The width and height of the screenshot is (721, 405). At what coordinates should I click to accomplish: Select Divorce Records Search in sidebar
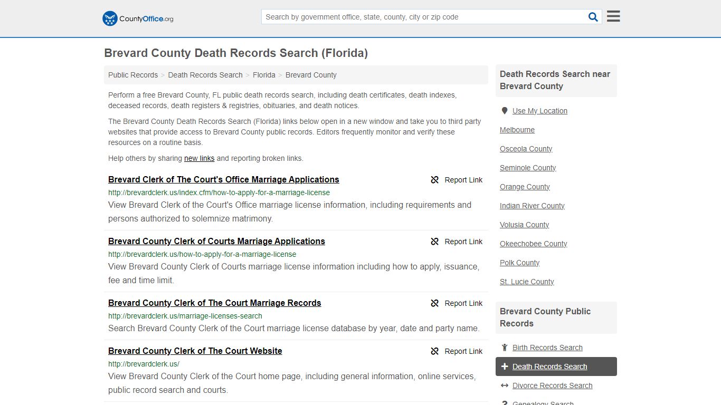552,385
